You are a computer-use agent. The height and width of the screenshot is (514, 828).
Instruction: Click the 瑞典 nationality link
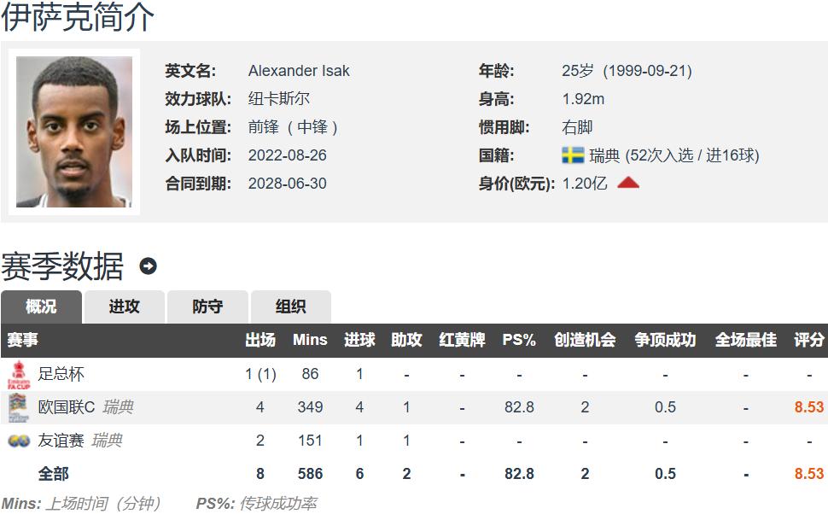click(x=604, y=155)
